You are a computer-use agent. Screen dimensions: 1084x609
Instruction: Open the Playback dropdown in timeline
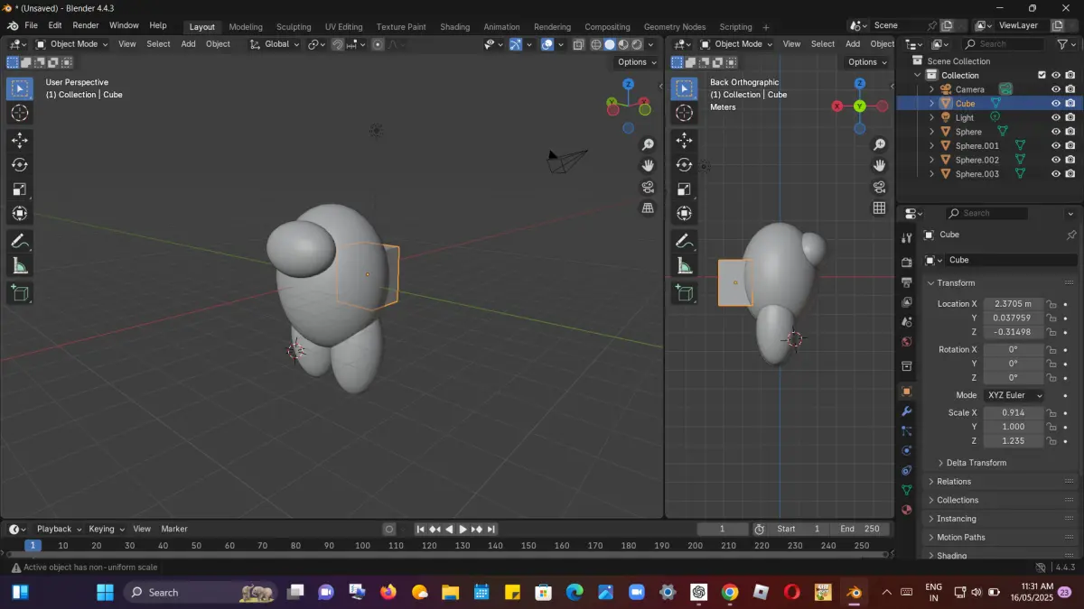pos(59,529)
